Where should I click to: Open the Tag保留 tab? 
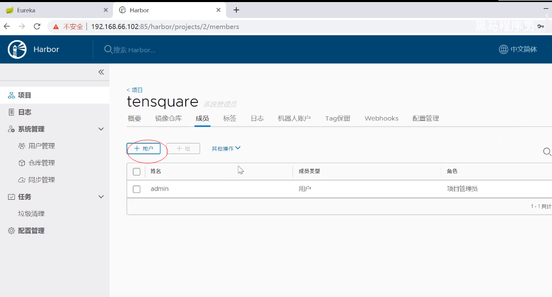(x=337, y=118)
